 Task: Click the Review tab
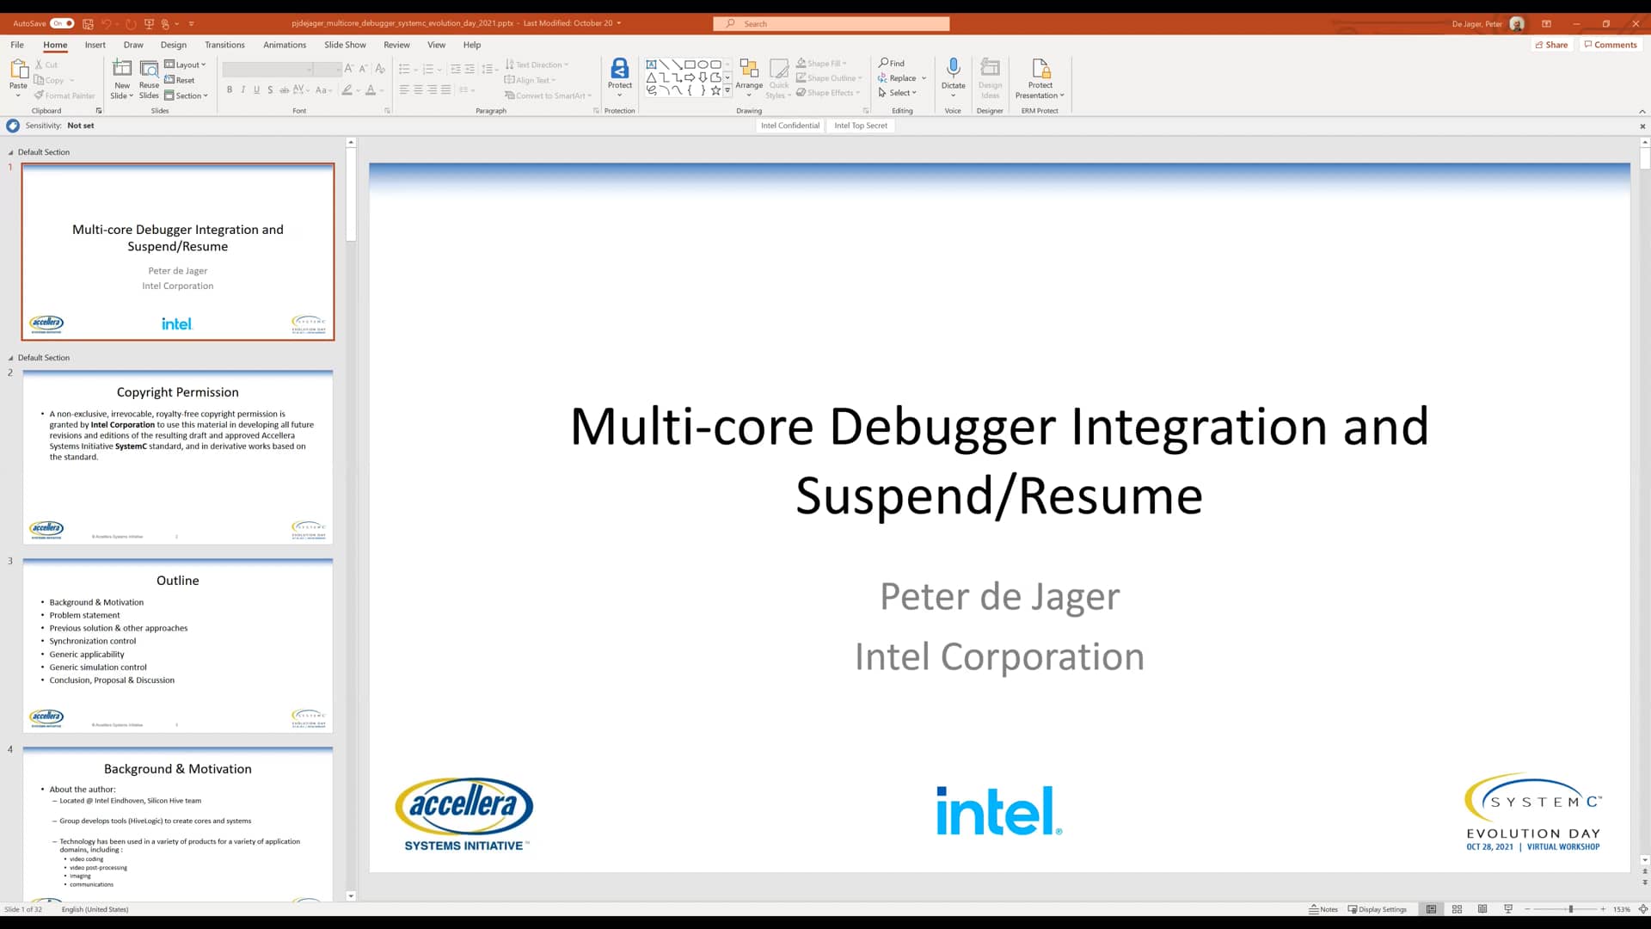[396, 45]
